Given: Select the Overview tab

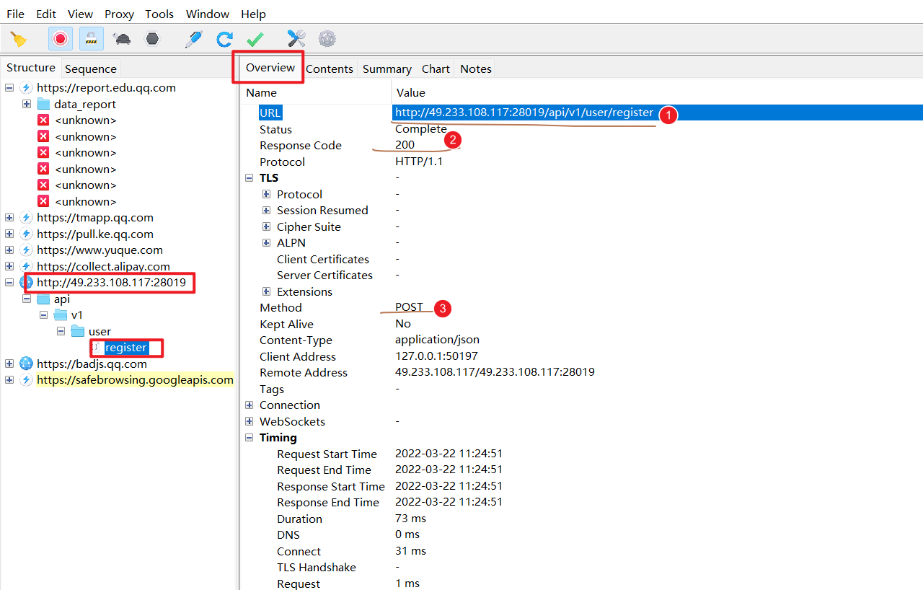Looking at the screenshot, I should pyautogui.click(x=270, y=68).
